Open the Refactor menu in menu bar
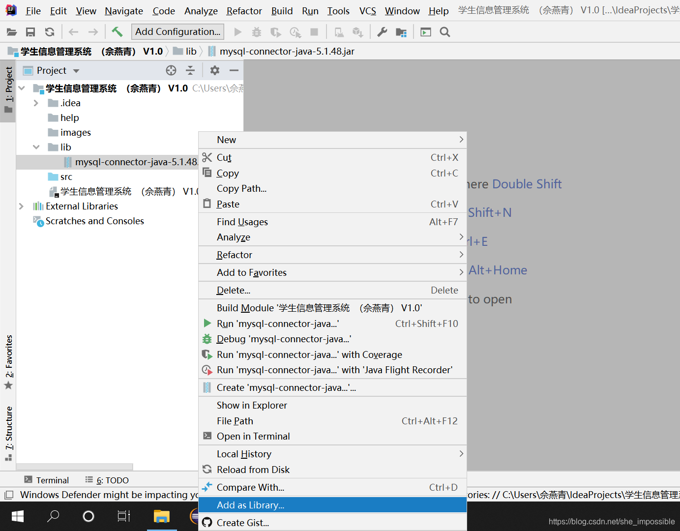 244,11
